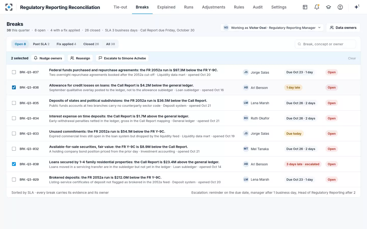Open the Audit tab

pyautogui.click(x=258, y=7)
